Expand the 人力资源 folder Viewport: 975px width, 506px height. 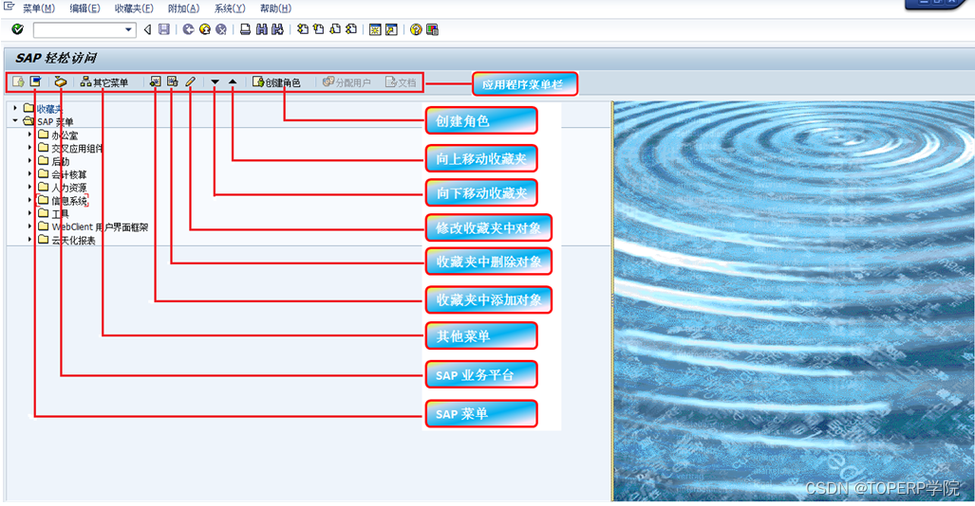[29, 187]
